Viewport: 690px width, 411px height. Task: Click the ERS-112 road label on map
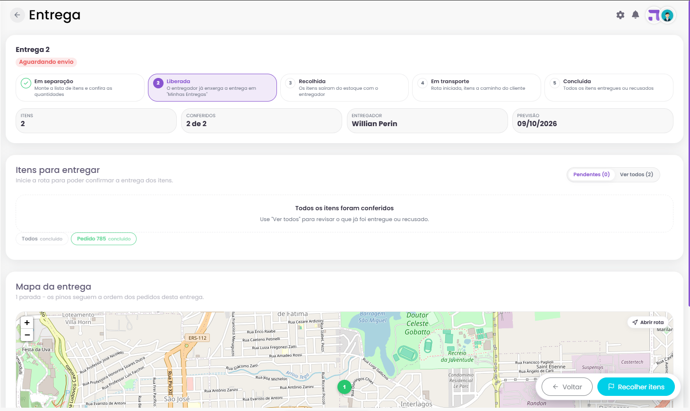click(198, 338)
